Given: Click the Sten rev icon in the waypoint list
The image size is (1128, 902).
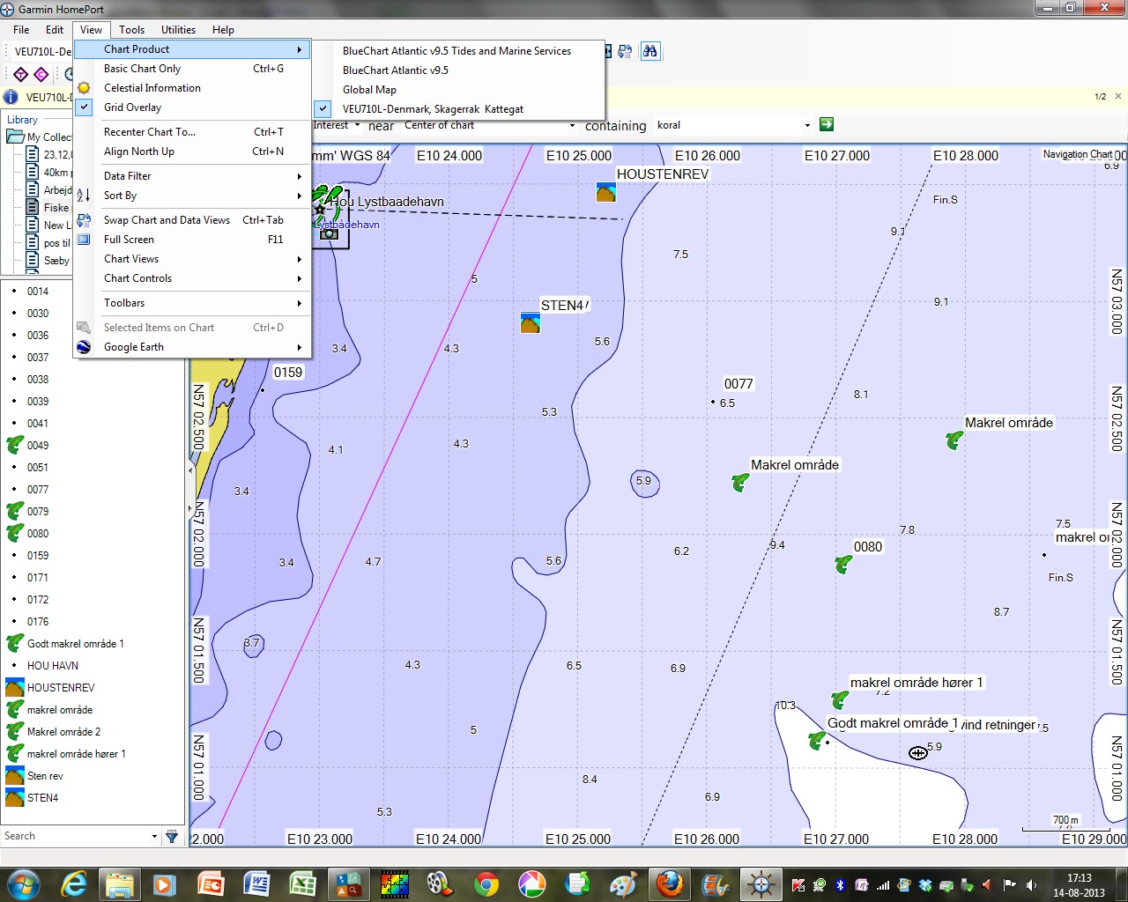Looking at the screenshot, I should pos(14,775).
